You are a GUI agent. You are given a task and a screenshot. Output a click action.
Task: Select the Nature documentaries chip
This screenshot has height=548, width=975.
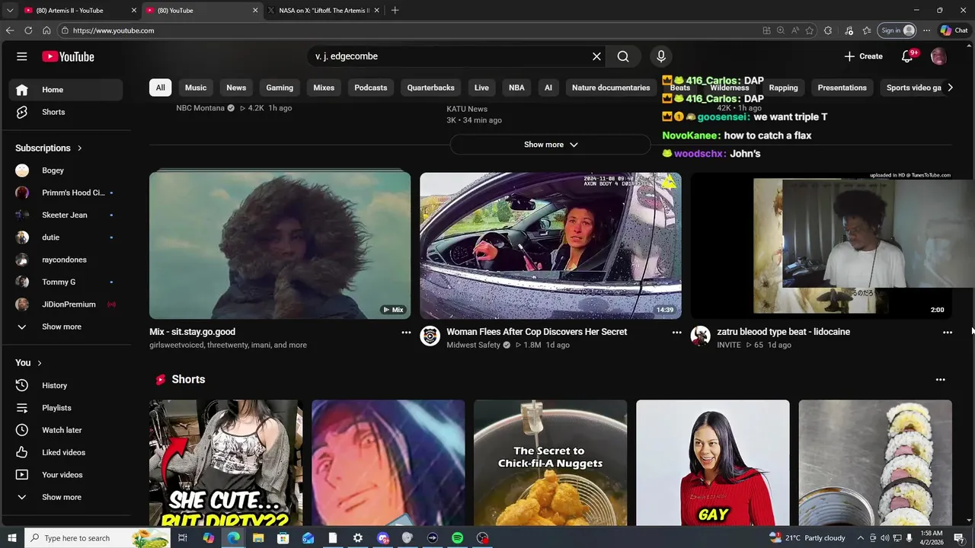pyautogui.click(x=611, y=88)
